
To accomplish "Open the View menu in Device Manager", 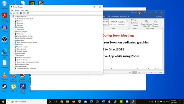I will (x=22, y=10).
